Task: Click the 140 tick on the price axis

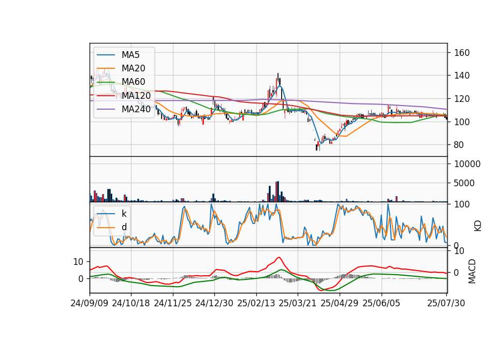Action: [461, 76]
